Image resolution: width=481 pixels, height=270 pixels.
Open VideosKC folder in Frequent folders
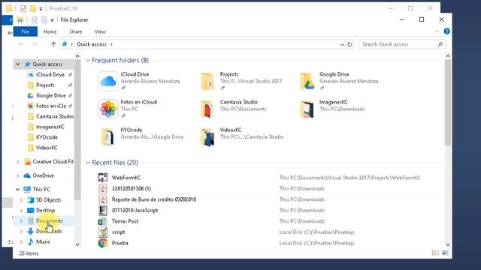(207, 136)
